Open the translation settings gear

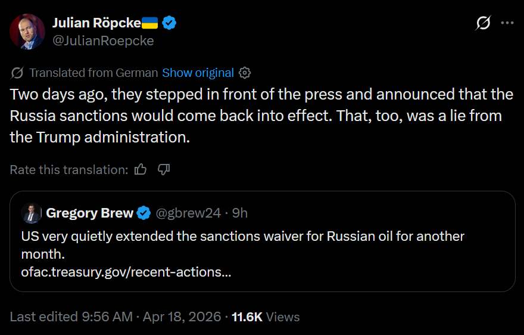pyautogui.click(x=245, y=73)
